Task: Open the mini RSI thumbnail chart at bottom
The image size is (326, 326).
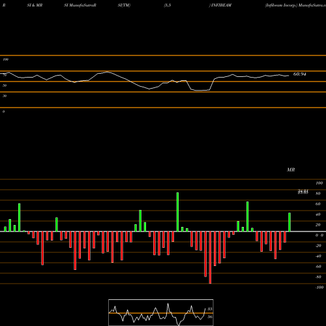Action: point(161,312)
